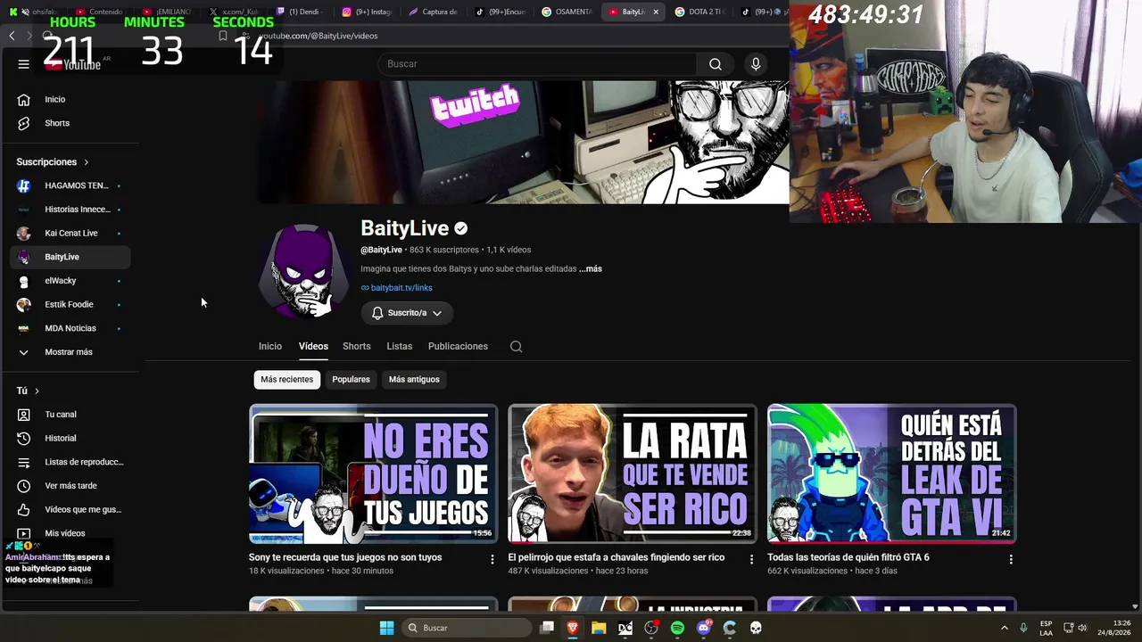Screen dimensions: 1142x642
Task: Close the BaityLive browser tab
Action: pyautogui.click(x=656, y=12)
